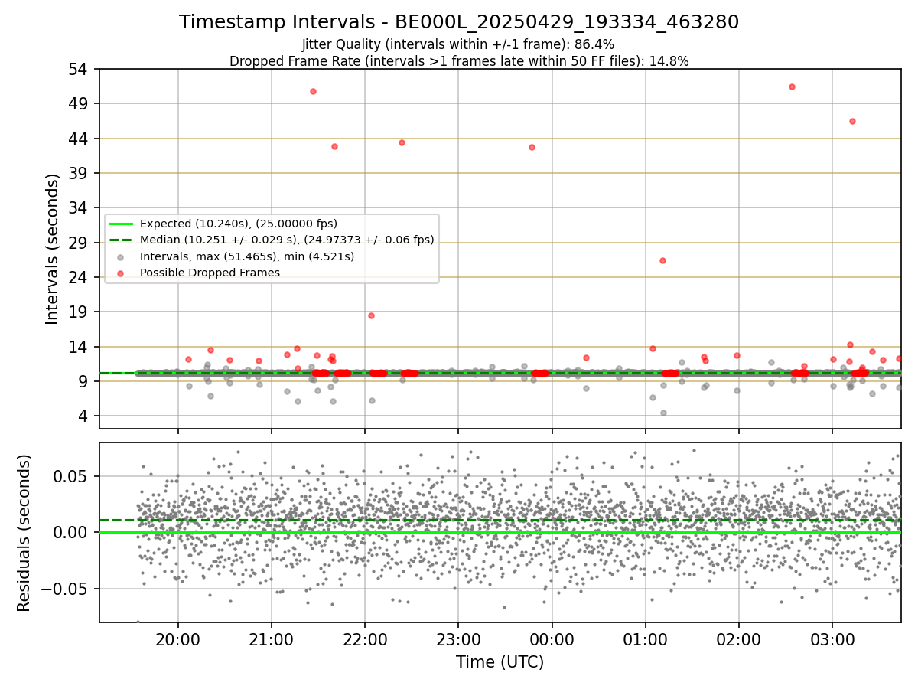Click the gray dot marker in legend

point(121,256)
